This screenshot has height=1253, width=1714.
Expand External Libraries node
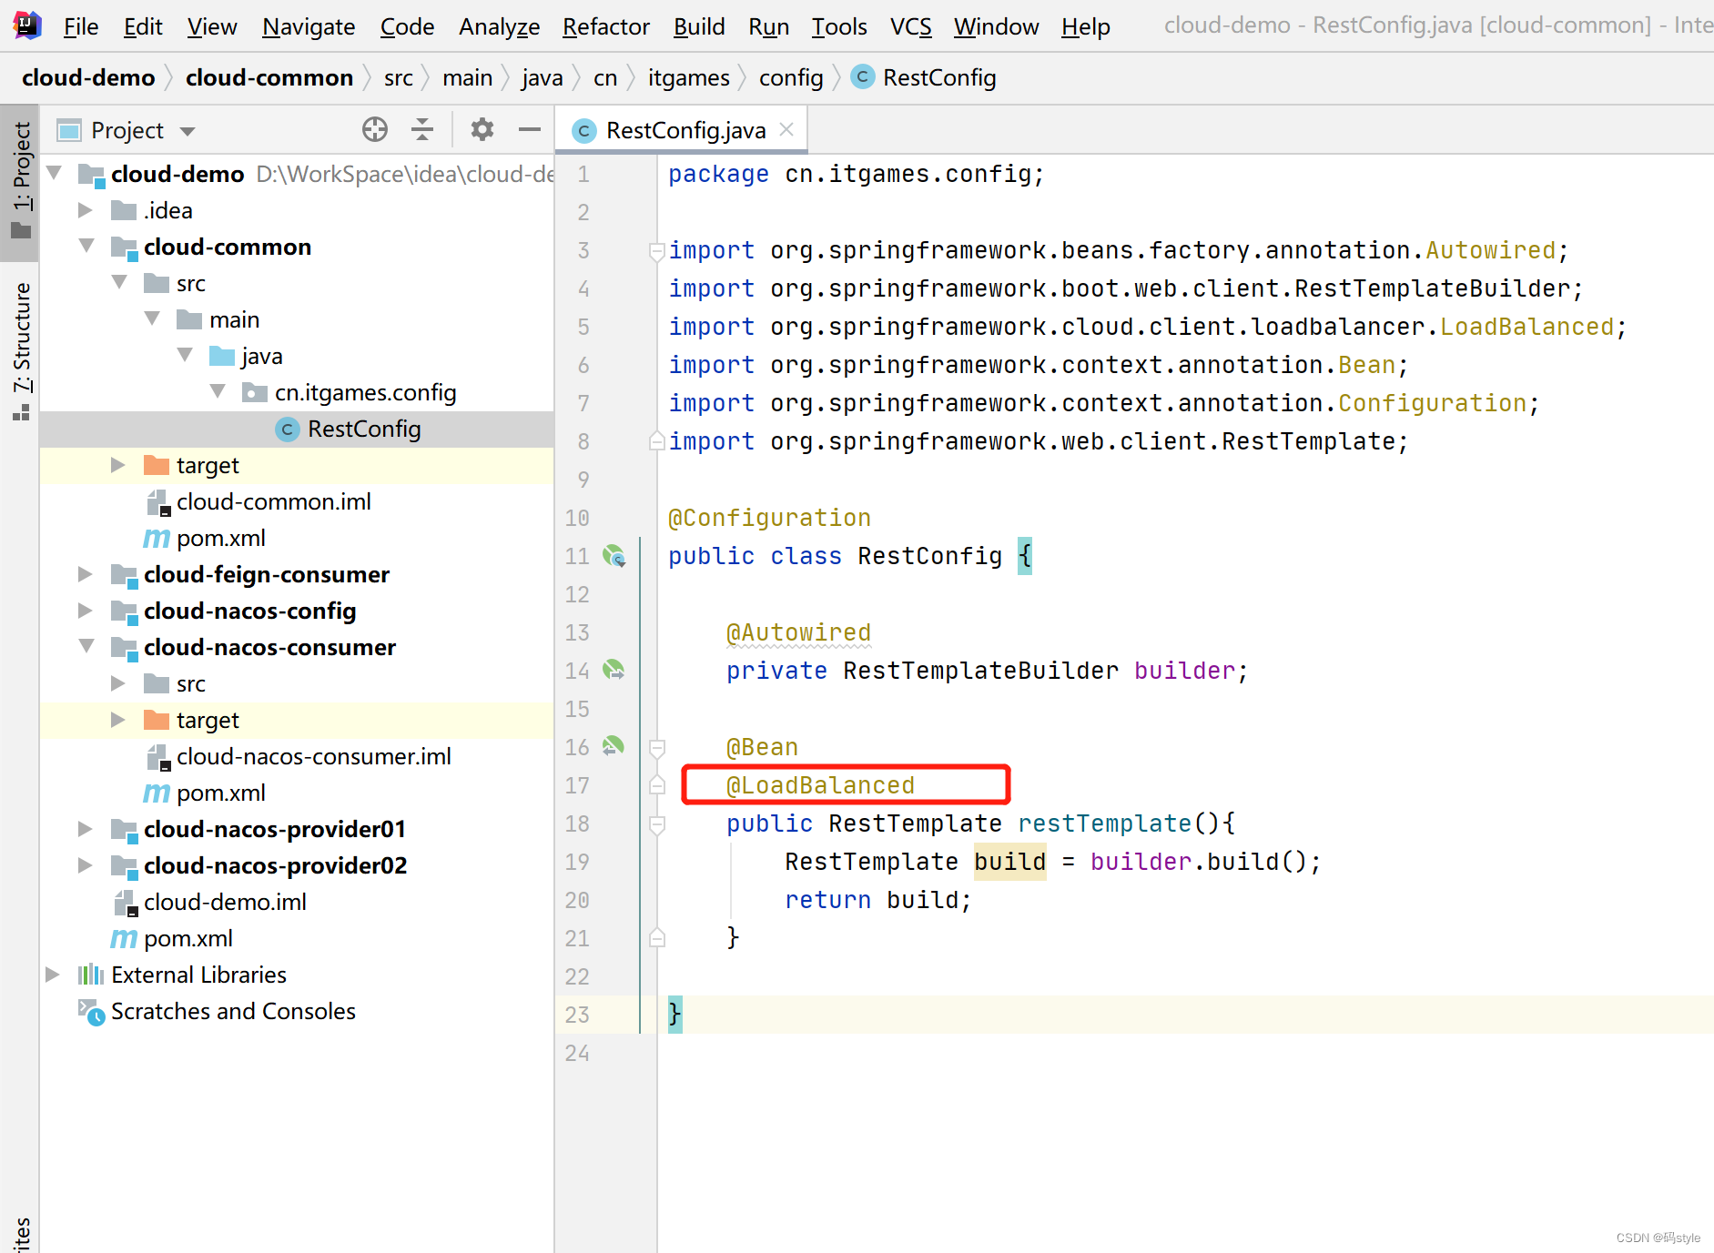point(53,975)
